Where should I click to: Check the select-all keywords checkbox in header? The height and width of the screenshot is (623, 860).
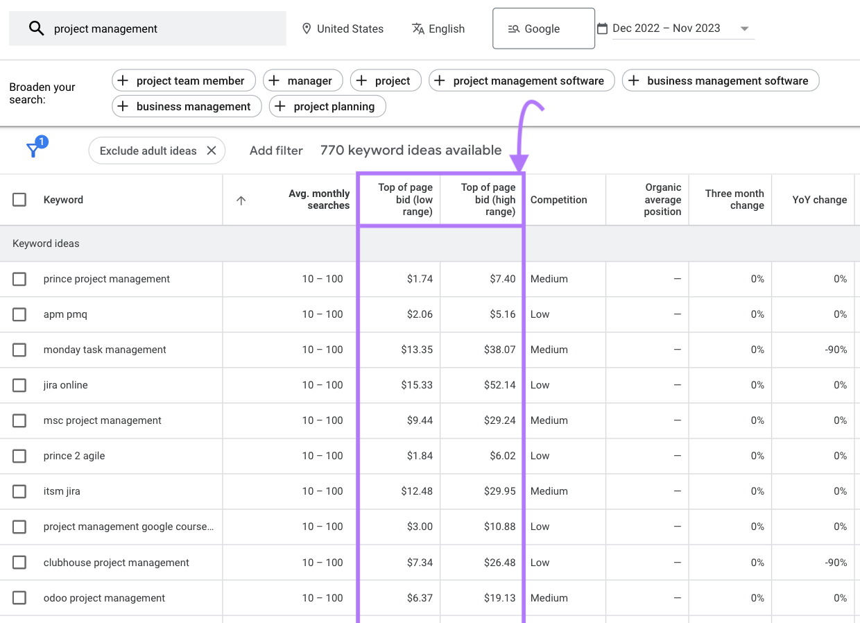pyautogui.click(x=19, y=199)
